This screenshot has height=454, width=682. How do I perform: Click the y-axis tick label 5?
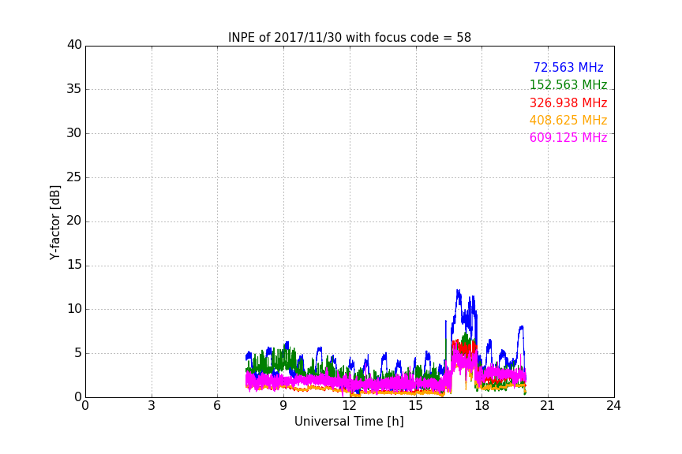point(78,353)
